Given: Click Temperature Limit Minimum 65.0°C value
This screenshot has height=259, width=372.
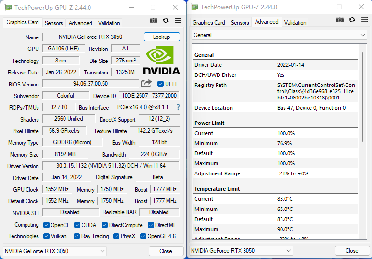Looking at the screenshot, I should 285,209.
